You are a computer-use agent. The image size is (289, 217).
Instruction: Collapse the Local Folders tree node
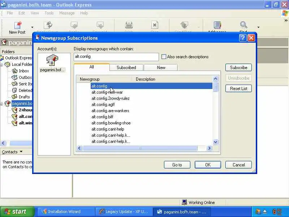1,65
